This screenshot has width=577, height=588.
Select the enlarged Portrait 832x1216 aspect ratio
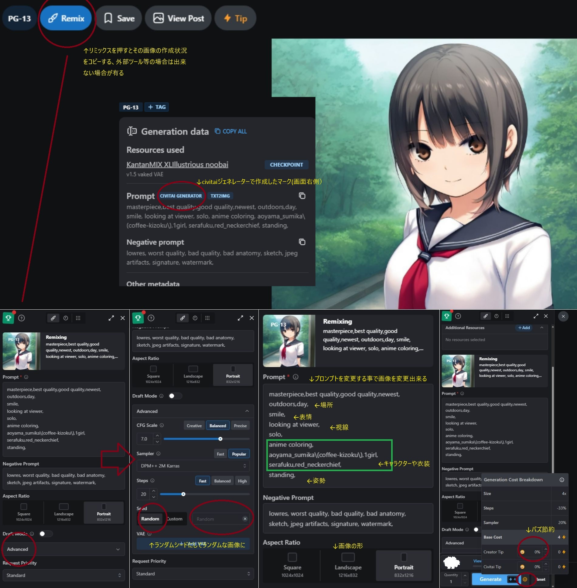point(404,565)
